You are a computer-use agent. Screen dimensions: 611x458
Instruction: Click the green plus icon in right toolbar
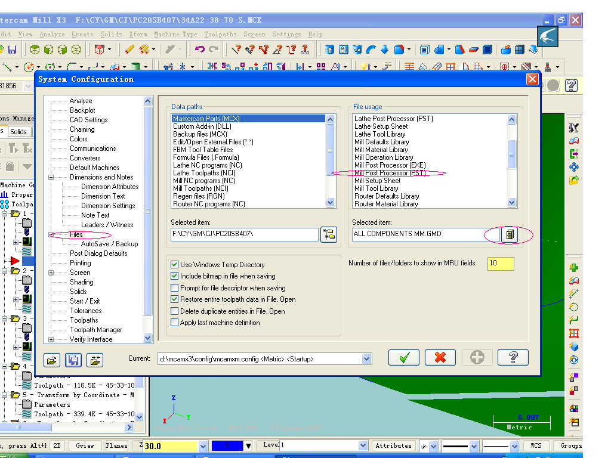[x=573, y=268]
